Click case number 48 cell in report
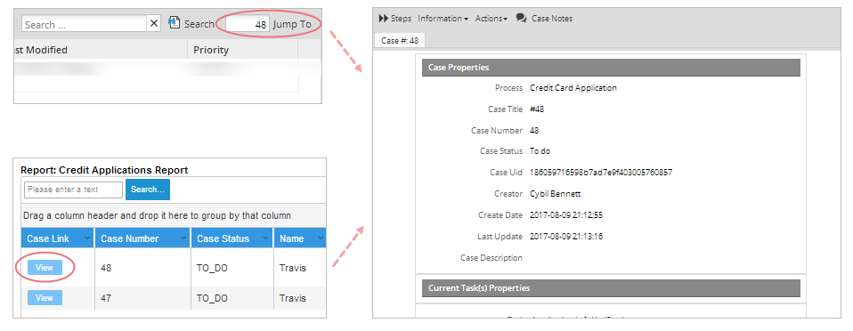The width and height of the screenshot is (853, 331). tap(107, 268)
